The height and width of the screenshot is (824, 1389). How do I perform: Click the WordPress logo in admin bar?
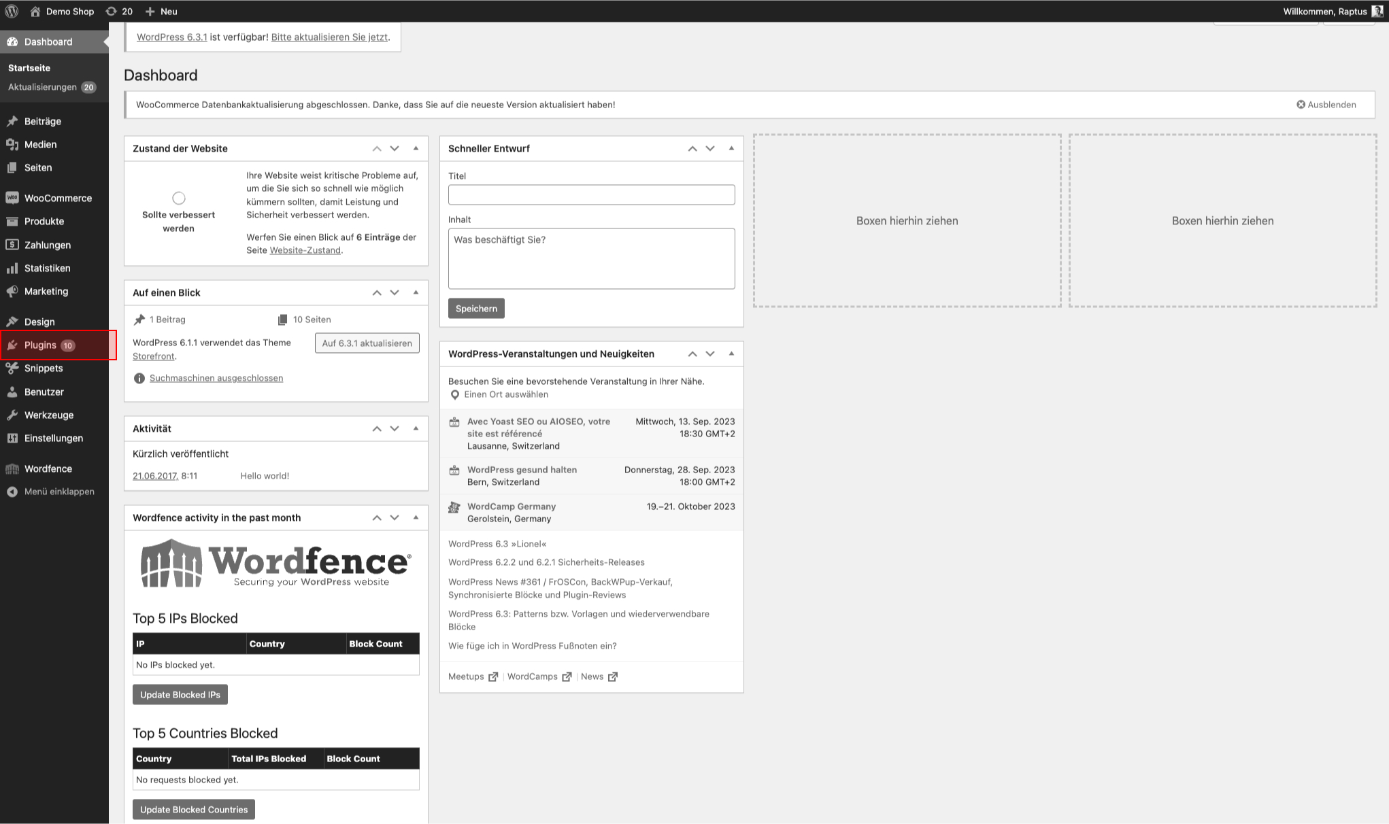[12, 11]
